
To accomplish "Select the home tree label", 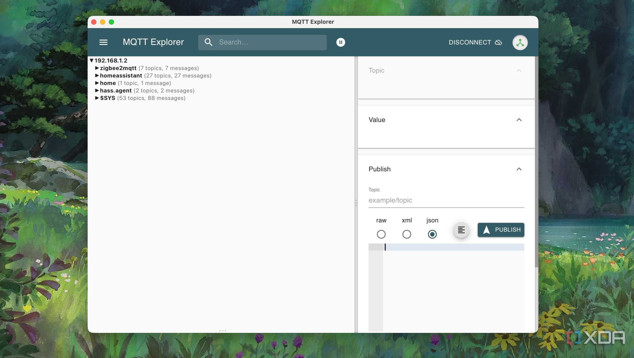I will (108, 83).
